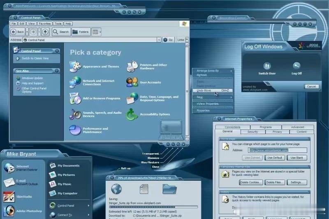Click Use Default button
This screenshot has width=329, height=219.
[274, 158]
